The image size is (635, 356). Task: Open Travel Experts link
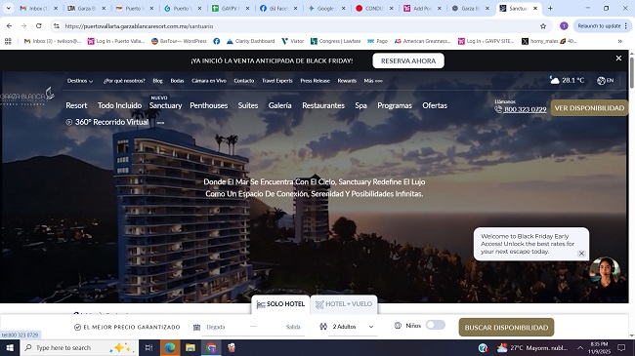(277, 81)
